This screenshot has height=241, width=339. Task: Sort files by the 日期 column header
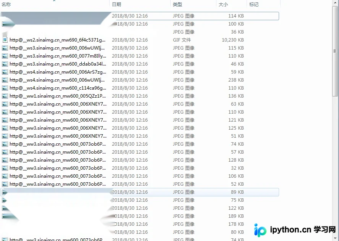click(x=140, y=4)
